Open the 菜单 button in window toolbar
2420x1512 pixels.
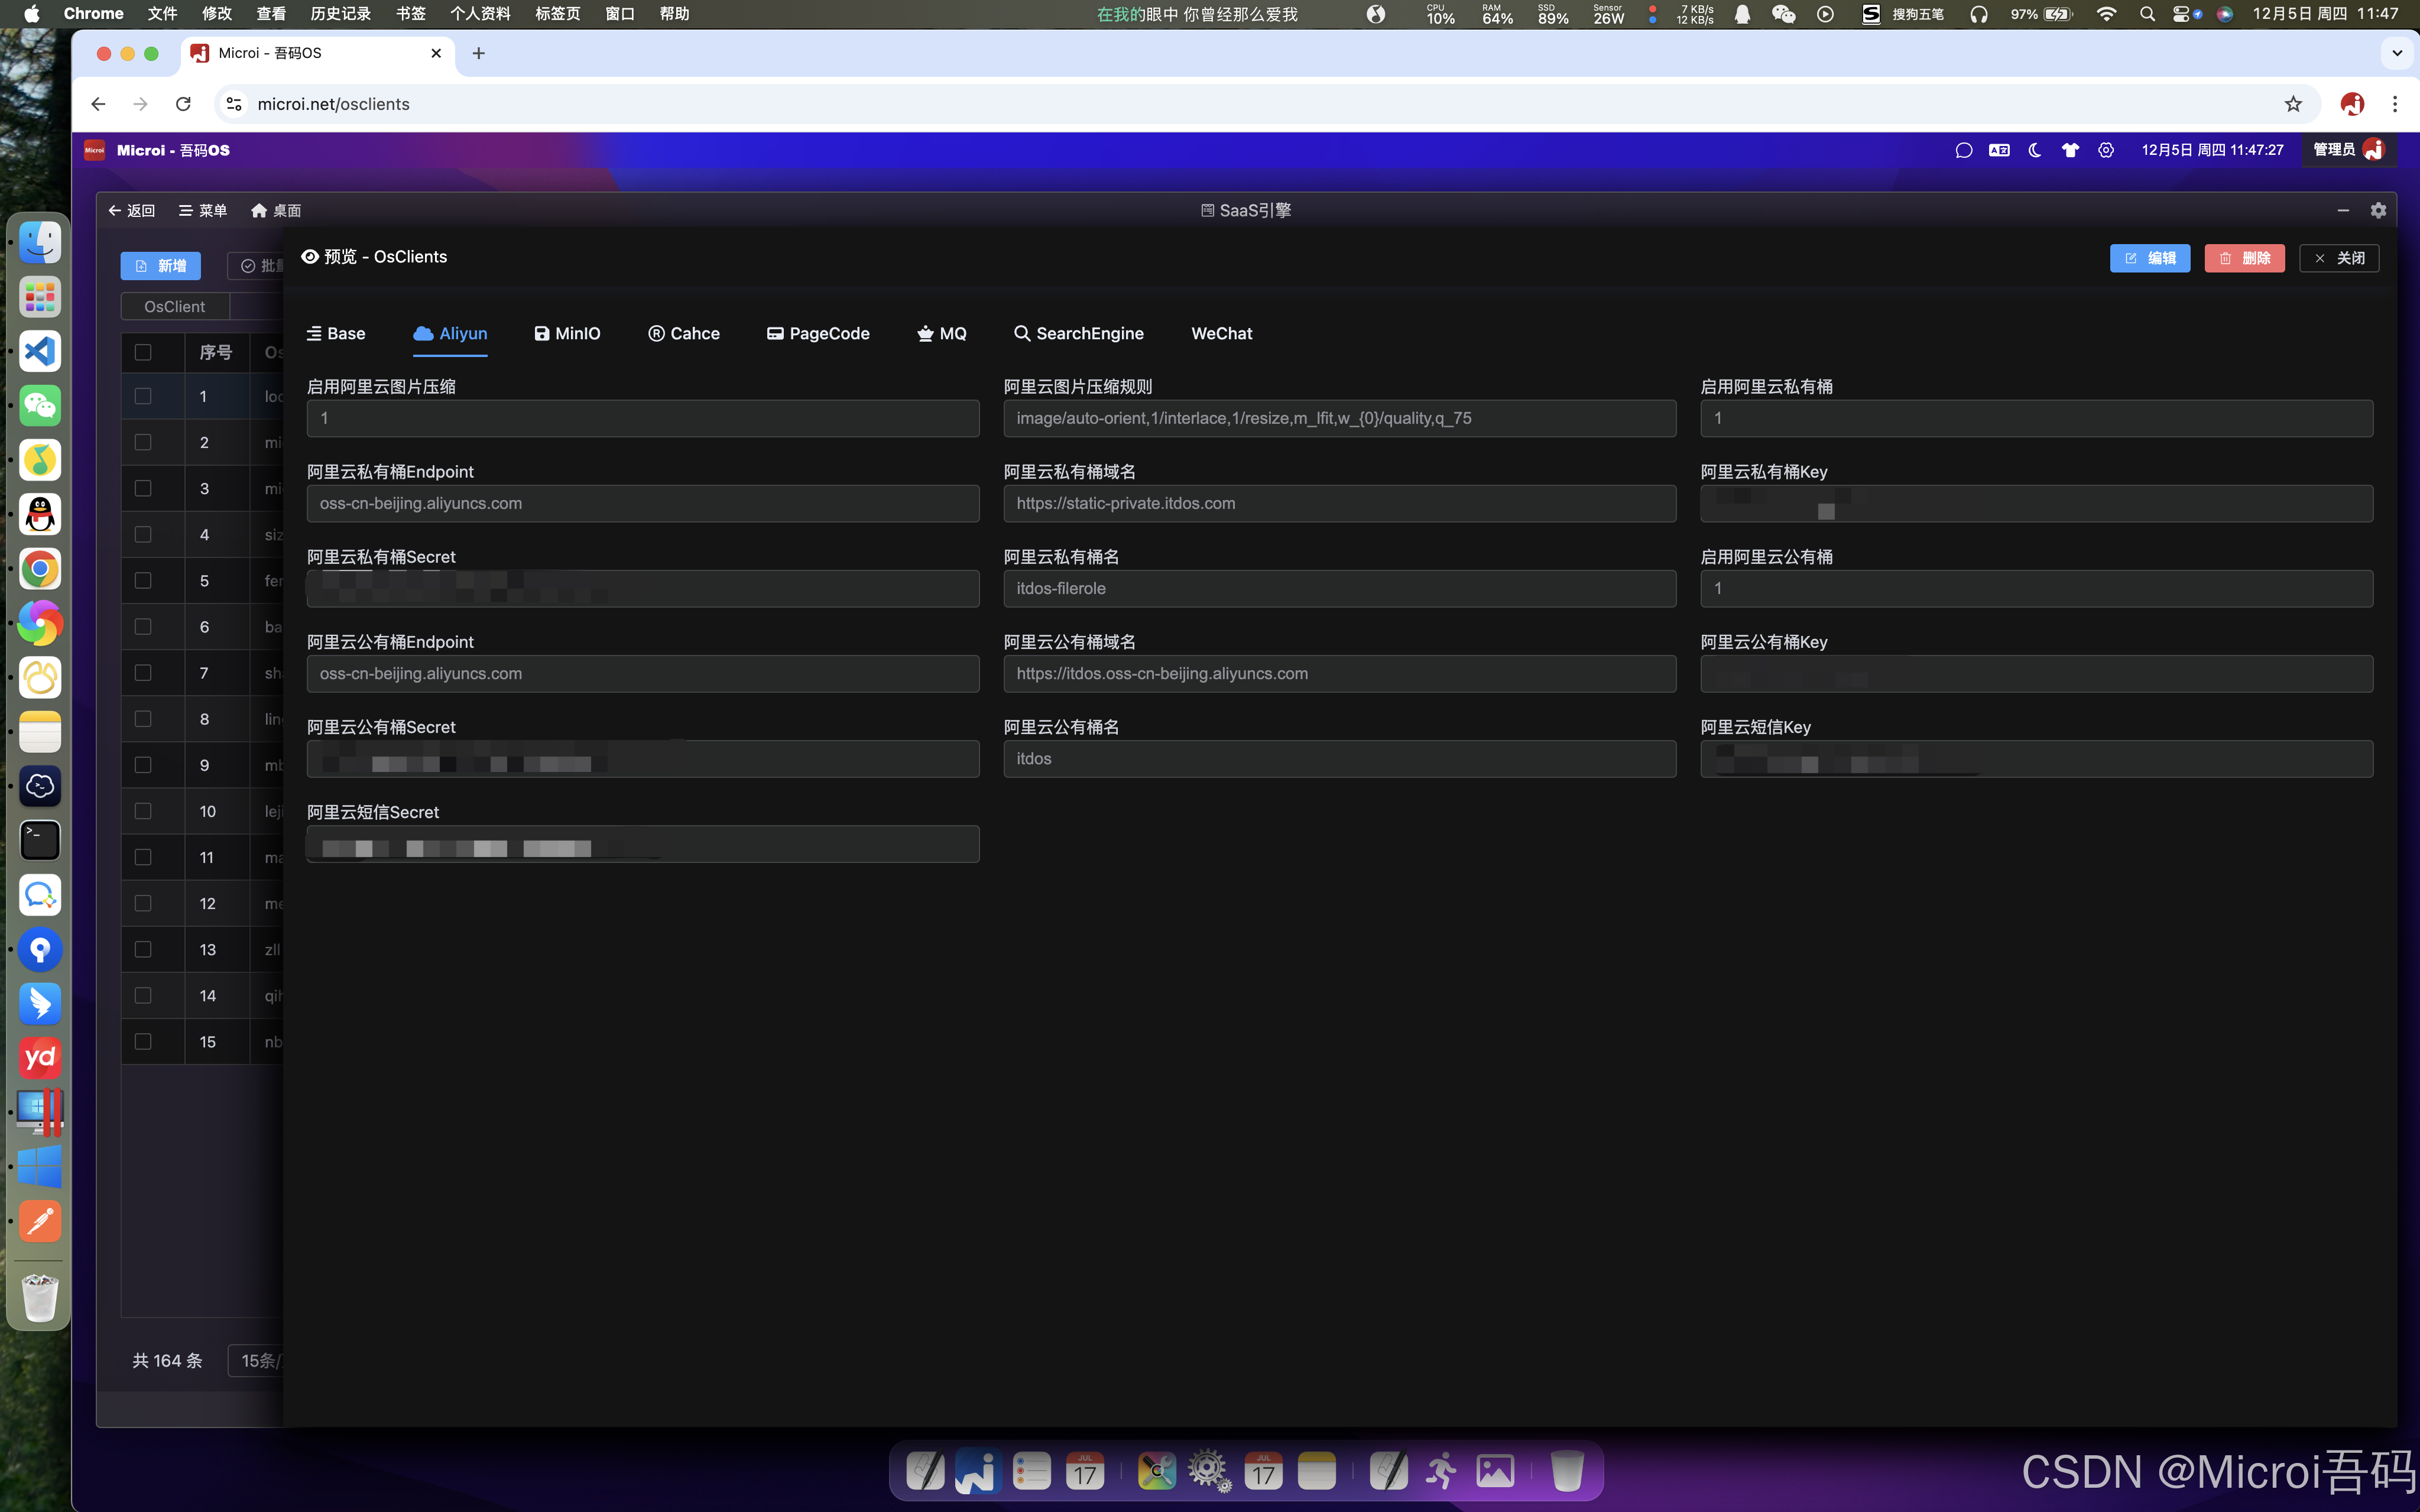pos(203,210)
